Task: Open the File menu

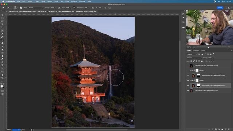Action: (19, 1)
